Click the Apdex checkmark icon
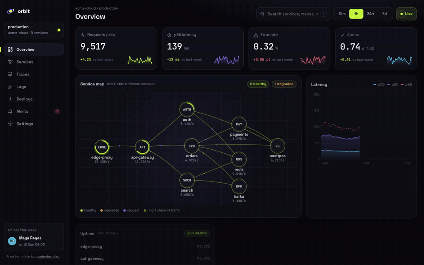The width and height of the screenshot is (424, 265). 342,35
